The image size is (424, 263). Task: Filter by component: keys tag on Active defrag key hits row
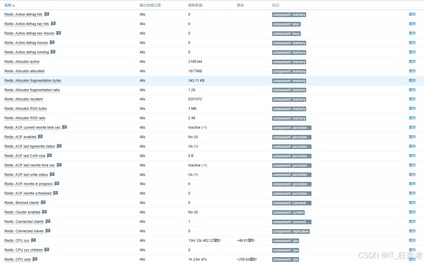click(286, 24)
